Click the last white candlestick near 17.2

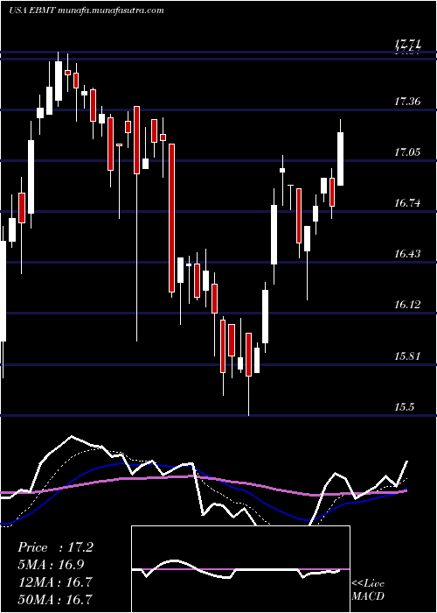click(x=340, y=159)
